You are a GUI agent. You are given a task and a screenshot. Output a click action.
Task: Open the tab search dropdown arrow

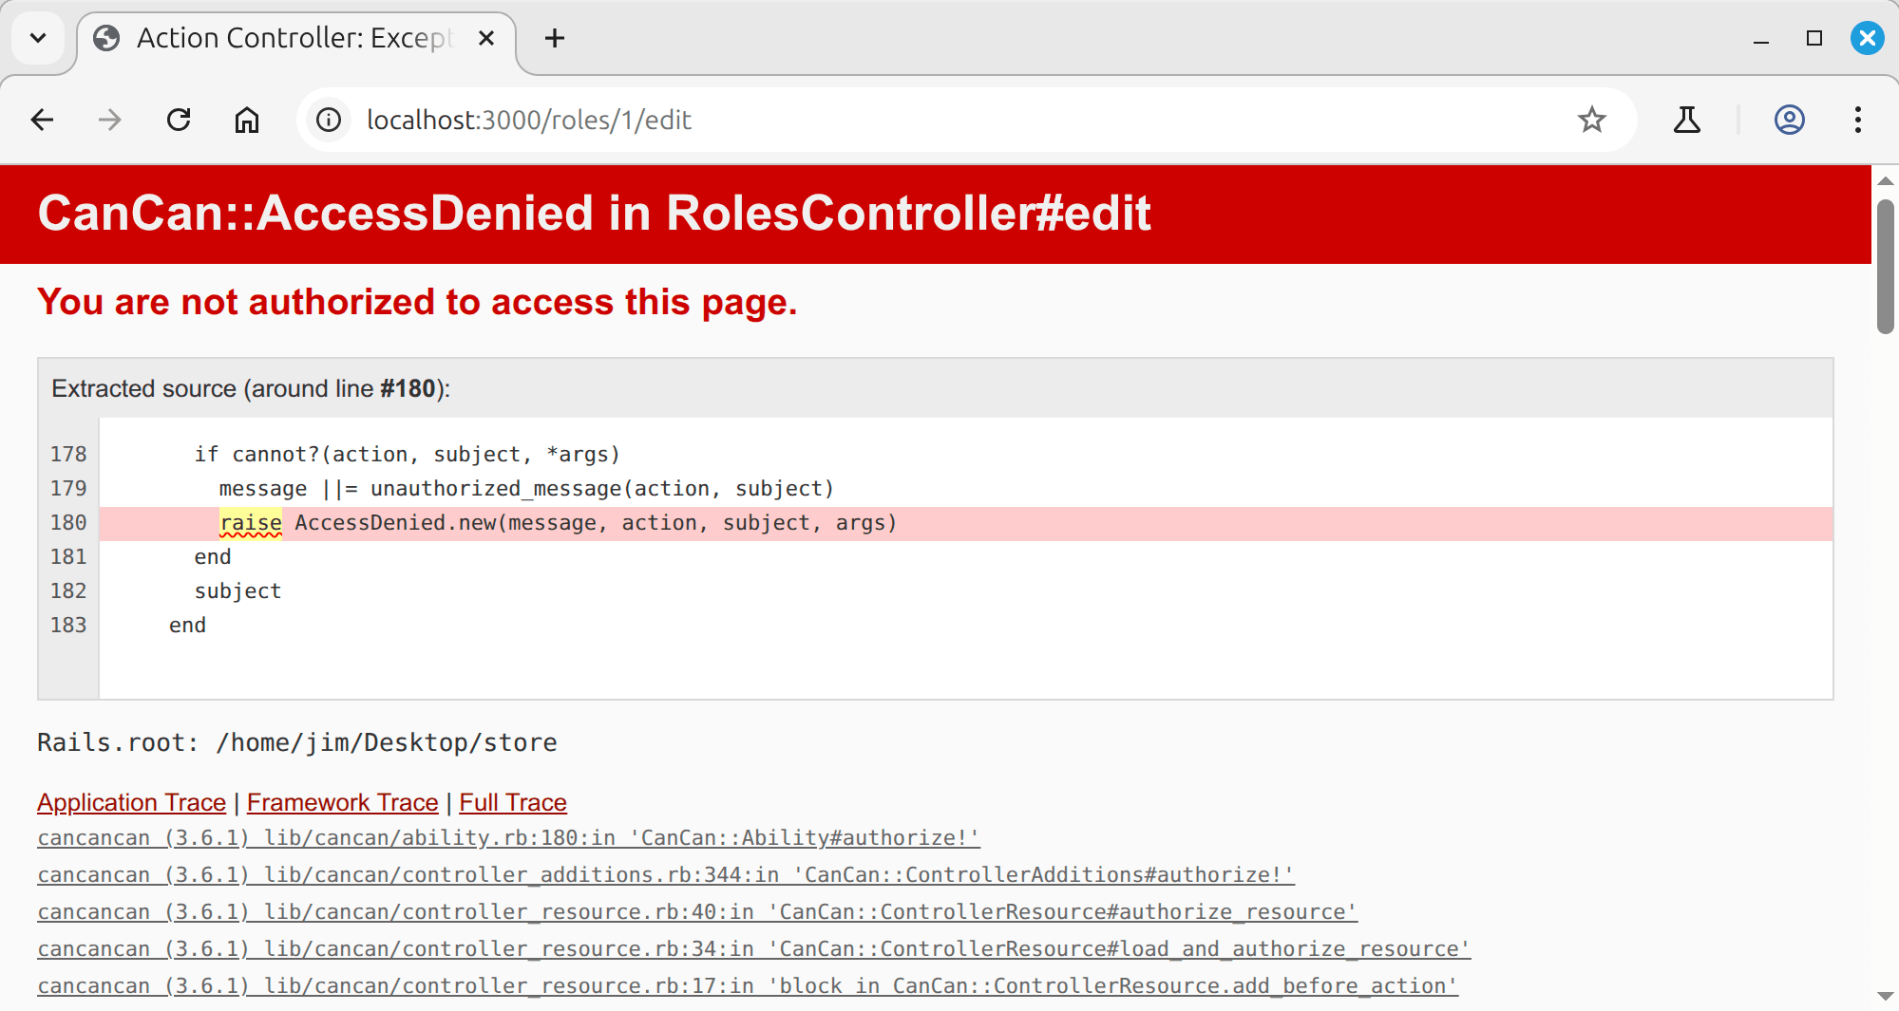click(38, 38)
